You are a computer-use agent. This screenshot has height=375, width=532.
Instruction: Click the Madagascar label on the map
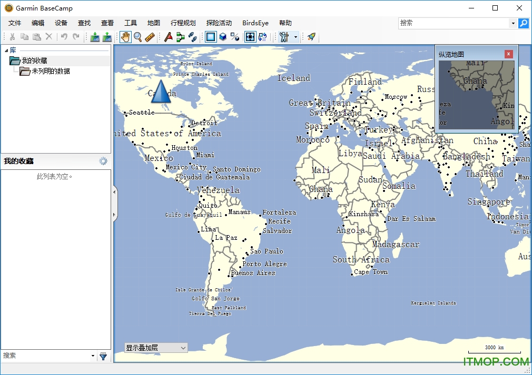point(396,244)
